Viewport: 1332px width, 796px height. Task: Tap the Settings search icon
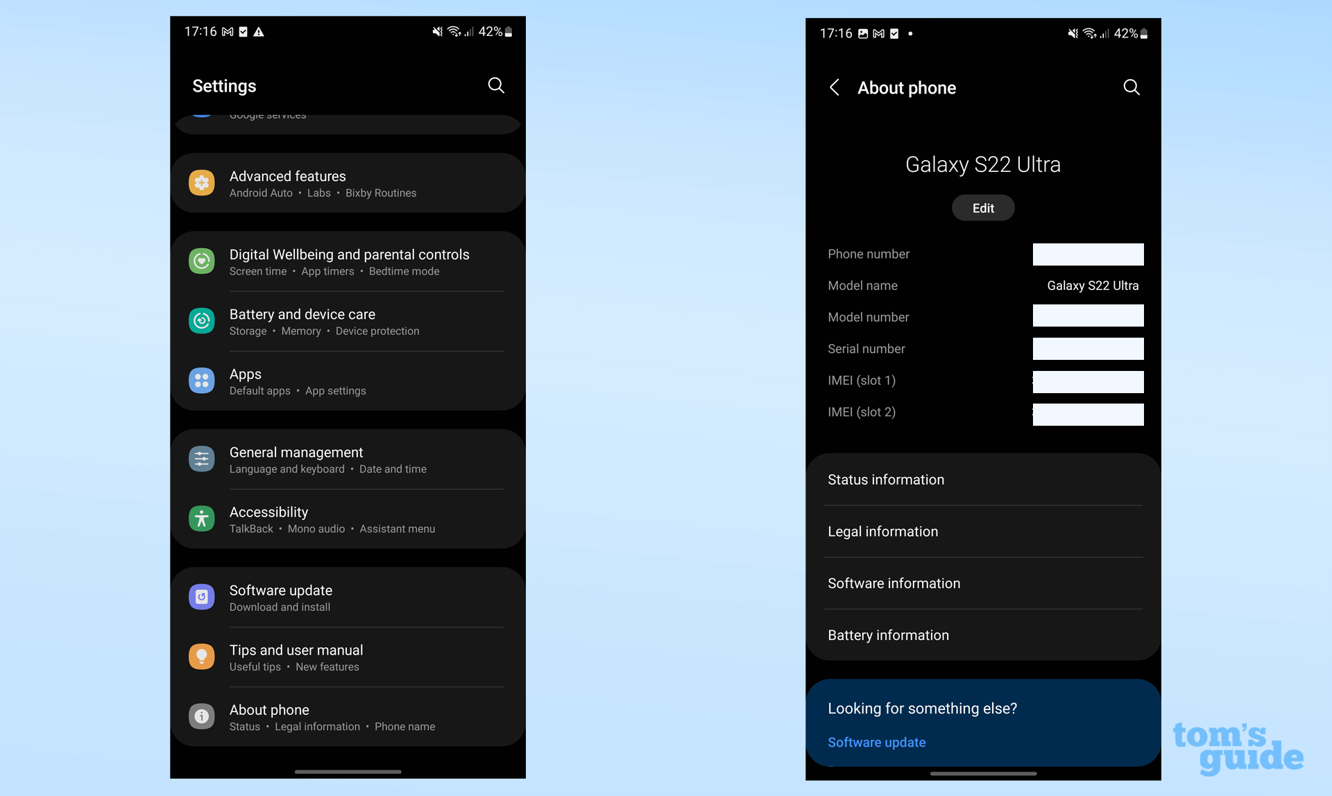pos(496,86)
